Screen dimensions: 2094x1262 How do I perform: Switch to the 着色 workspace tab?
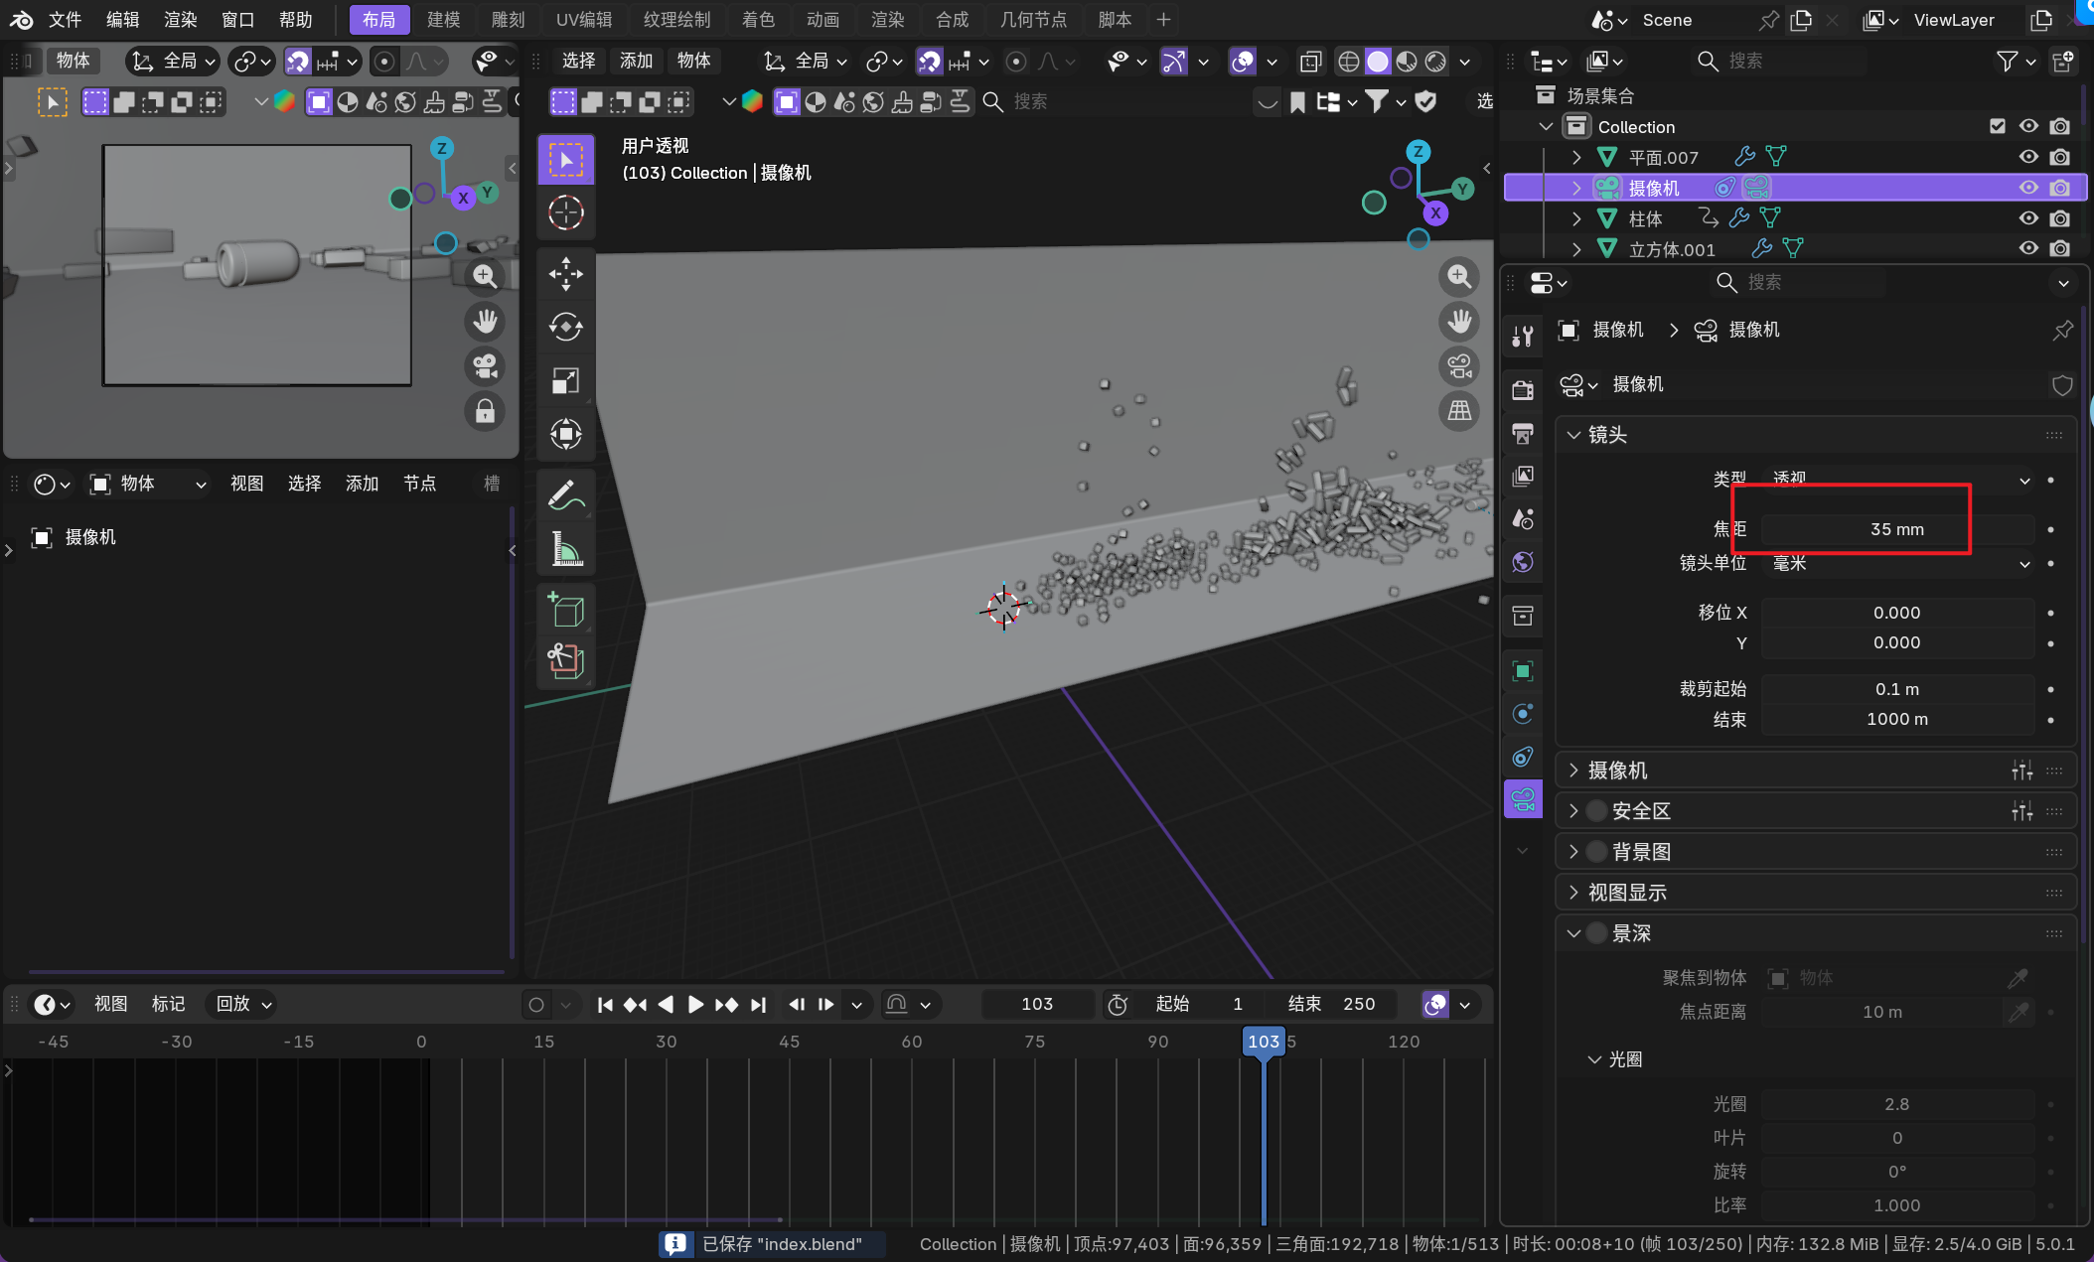tap(758, 19)
